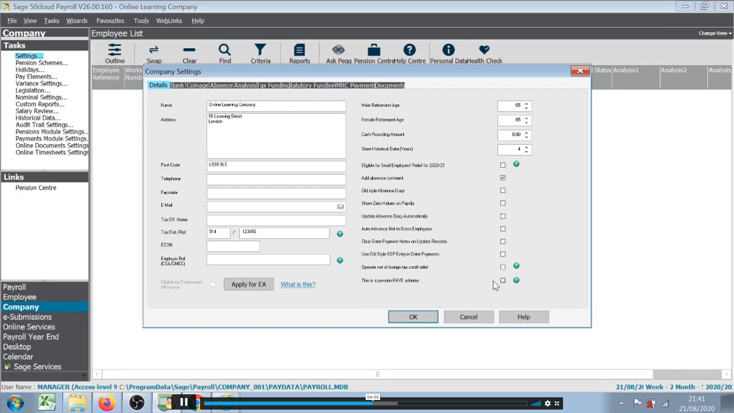Click the Ask Pegg icon
This screenshot has width=734, height=413.
click(339, 54)
